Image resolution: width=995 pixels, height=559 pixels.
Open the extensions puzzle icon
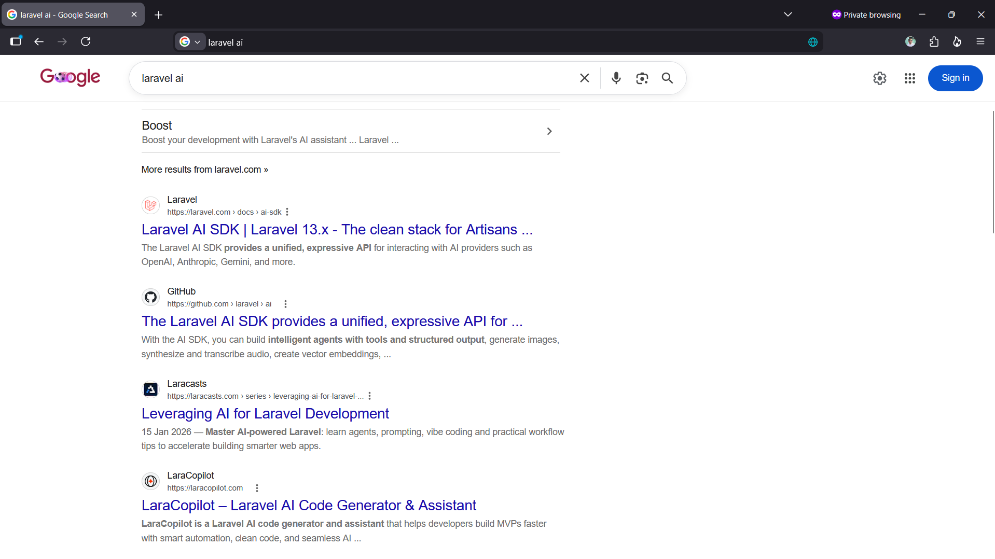coord(934,41)
